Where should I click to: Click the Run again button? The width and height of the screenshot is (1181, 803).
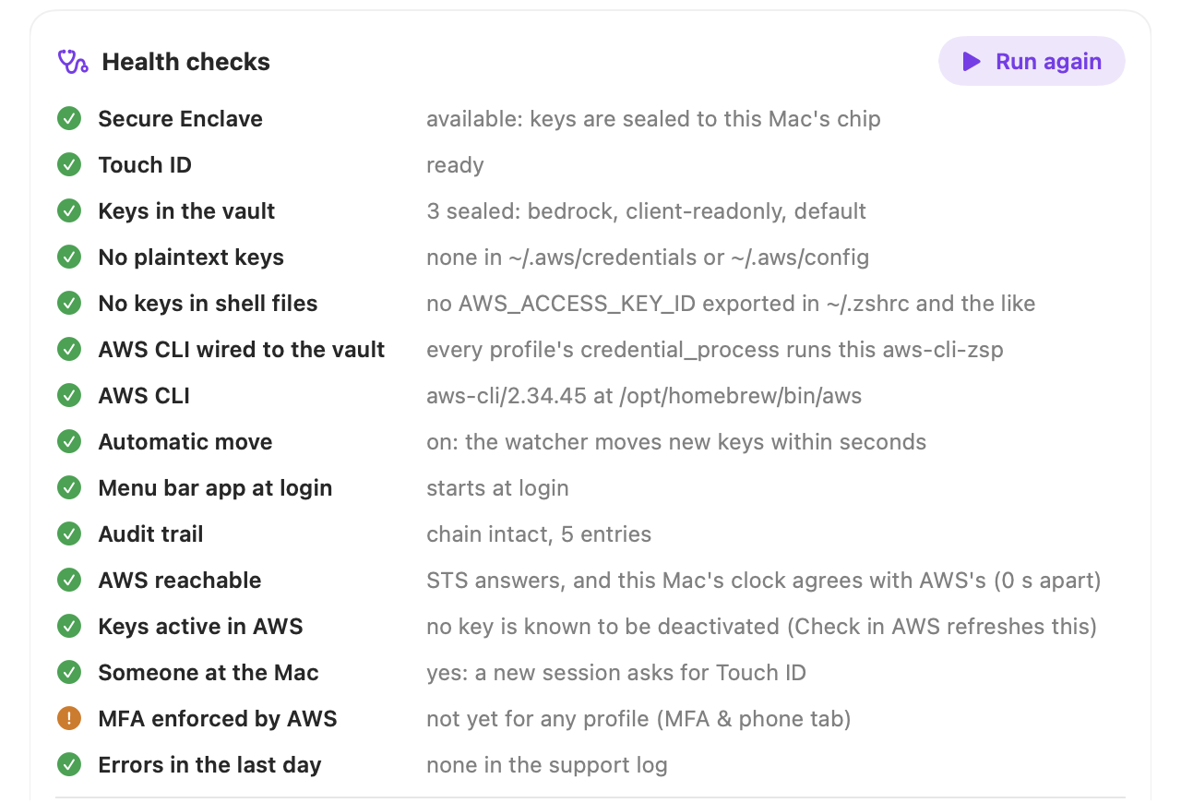1032,62
